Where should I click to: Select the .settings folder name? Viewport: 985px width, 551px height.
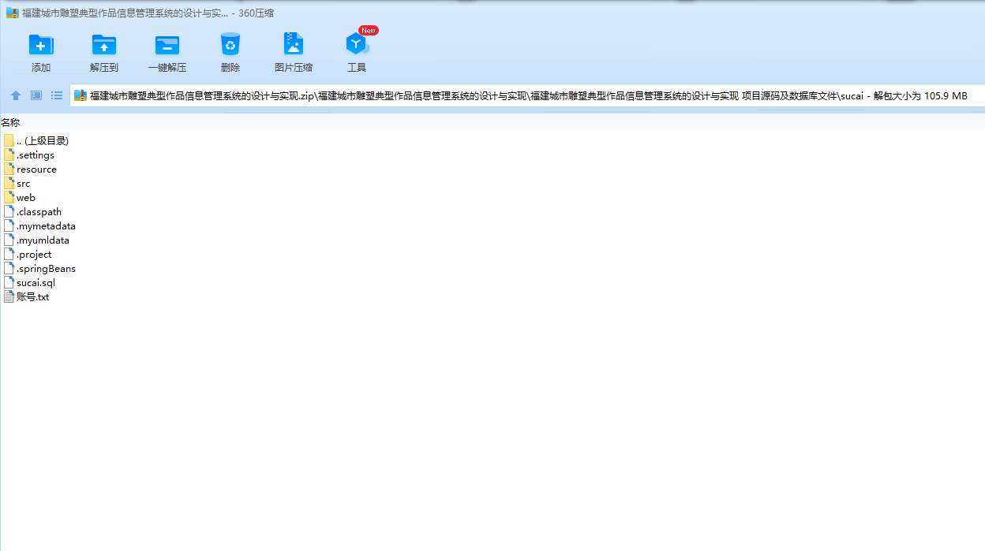[x=36, y=155]
